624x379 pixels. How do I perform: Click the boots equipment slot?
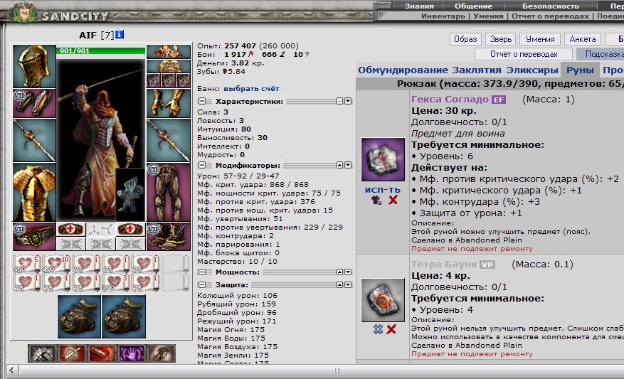click(169, 236)
